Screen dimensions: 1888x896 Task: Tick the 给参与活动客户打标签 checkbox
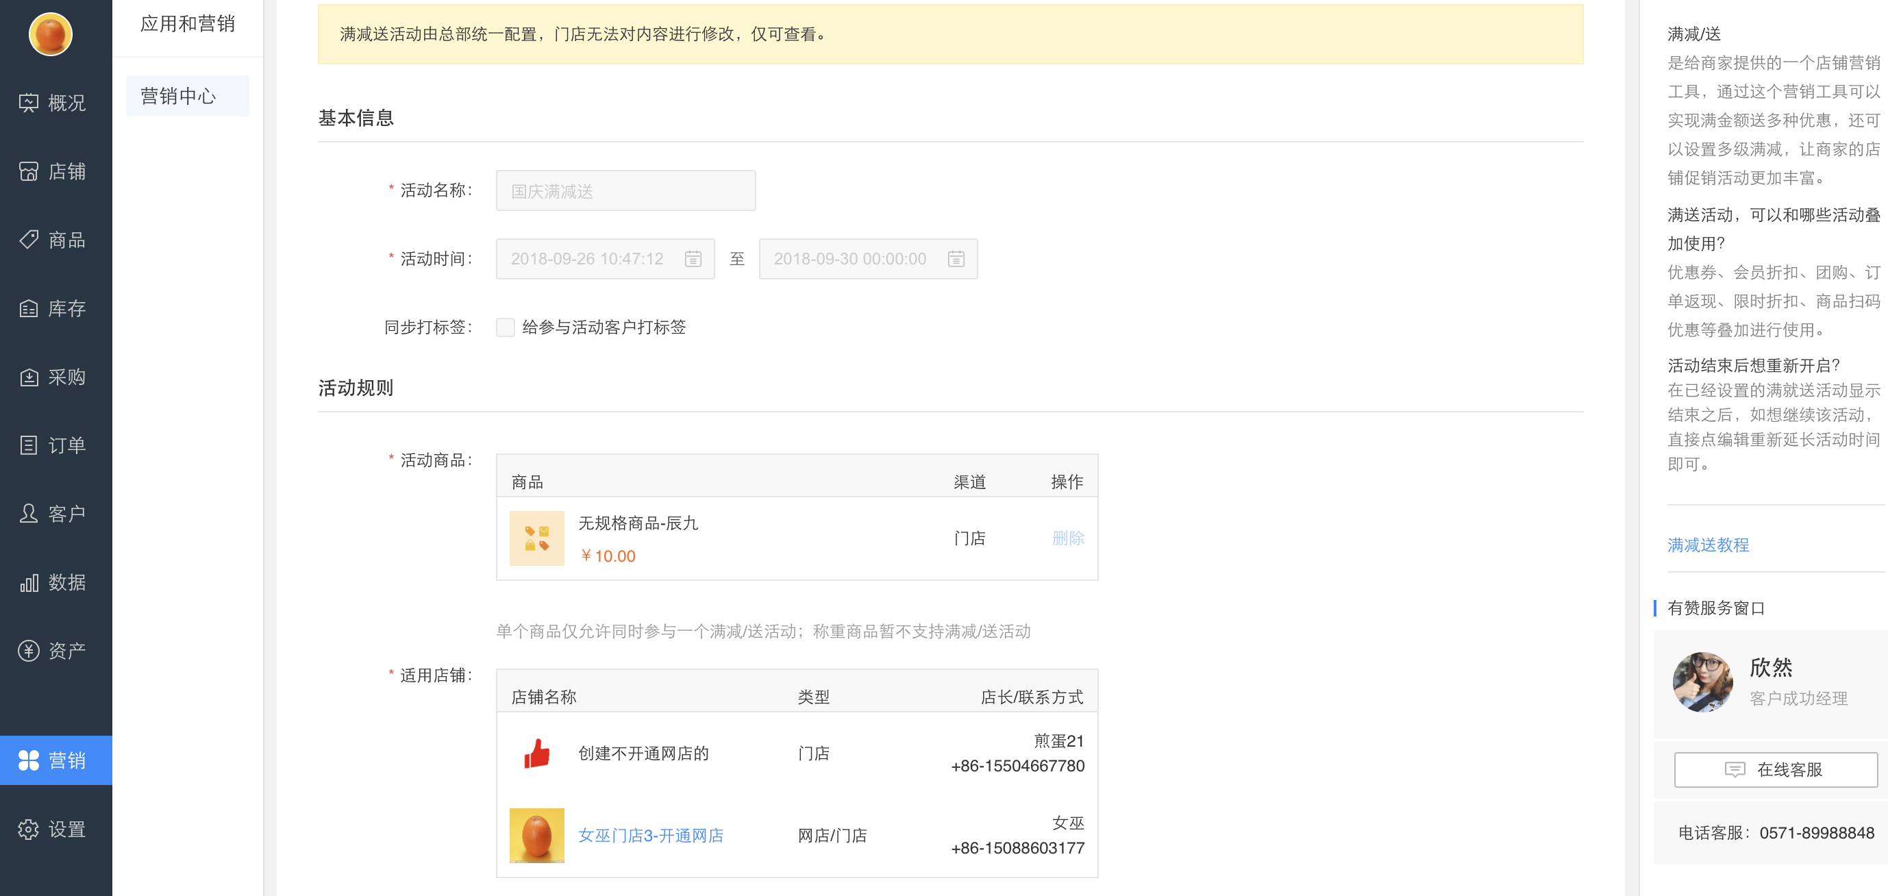coord(505,327)
